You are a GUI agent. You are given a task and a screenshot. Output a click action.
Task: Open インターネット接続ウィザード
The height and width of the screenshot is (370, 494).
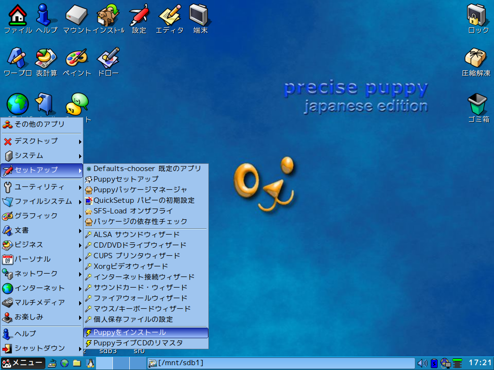coord(146,277)
